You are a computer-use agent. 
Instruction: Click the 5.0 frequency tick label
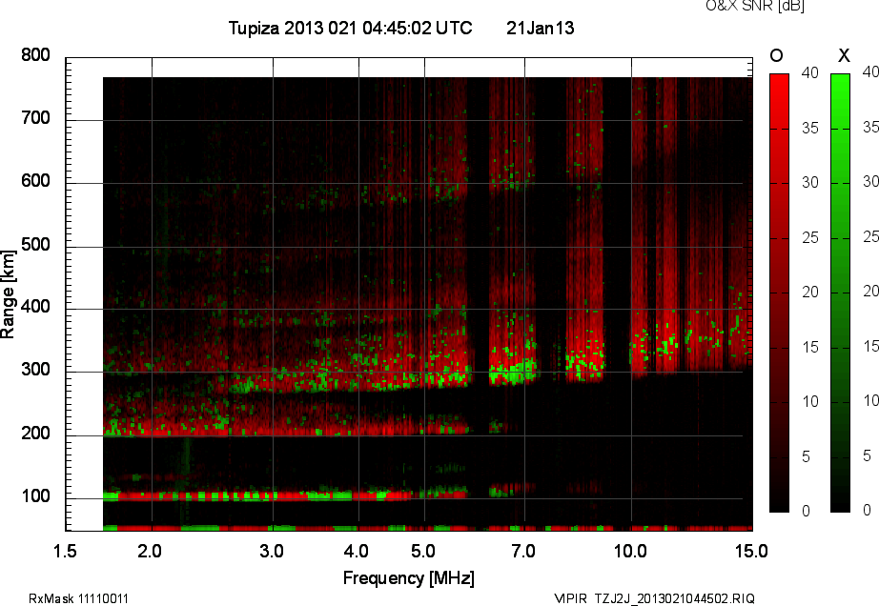click(x=423, y=552)
